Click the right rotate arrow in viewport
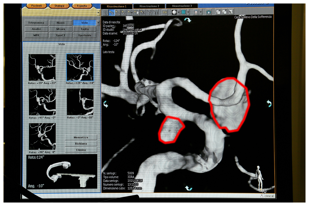 pyautogui.click(x=269, y=103)
